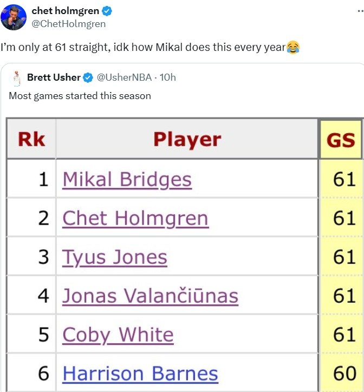364x392 pixels.
Task: Select the Coby White player link
Action: 118,335
